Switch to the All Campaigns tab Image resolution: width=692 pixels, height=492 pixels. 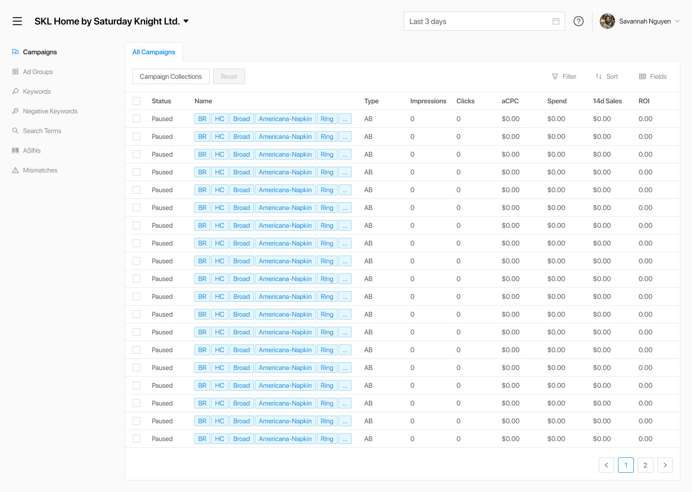tap(154, 52)
